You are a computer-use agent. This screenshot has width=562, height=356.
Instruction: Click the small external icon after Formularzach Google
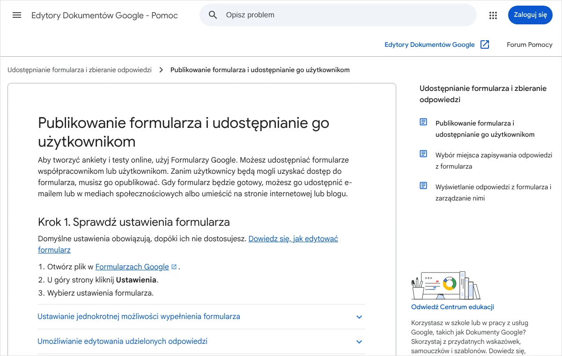click(174, 267)
